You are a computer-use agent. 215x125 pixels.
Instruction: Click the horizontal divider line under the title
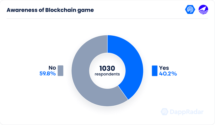coord(107,19)
